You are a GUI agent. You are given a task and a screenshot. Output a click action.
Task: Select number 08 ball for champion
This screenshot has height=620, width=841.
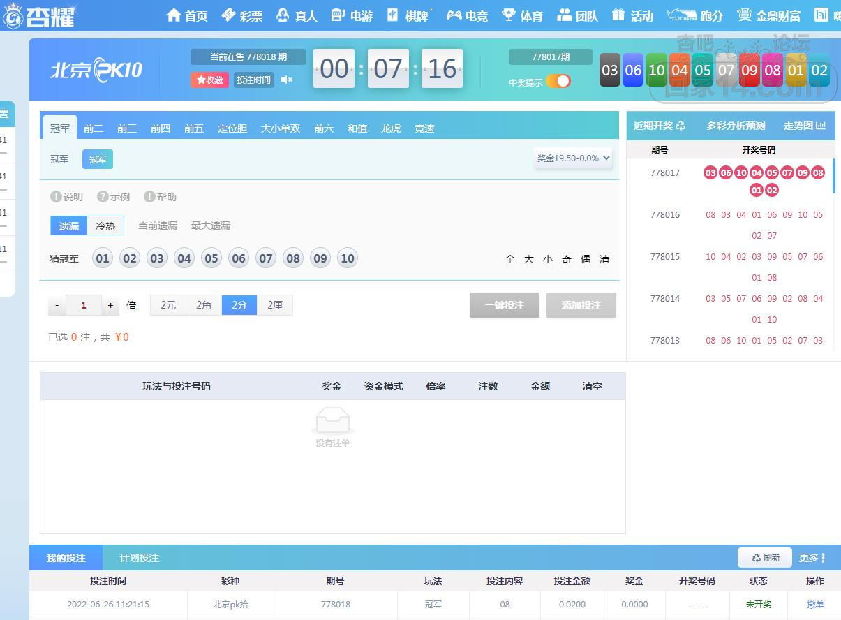(x=293, y=259)
